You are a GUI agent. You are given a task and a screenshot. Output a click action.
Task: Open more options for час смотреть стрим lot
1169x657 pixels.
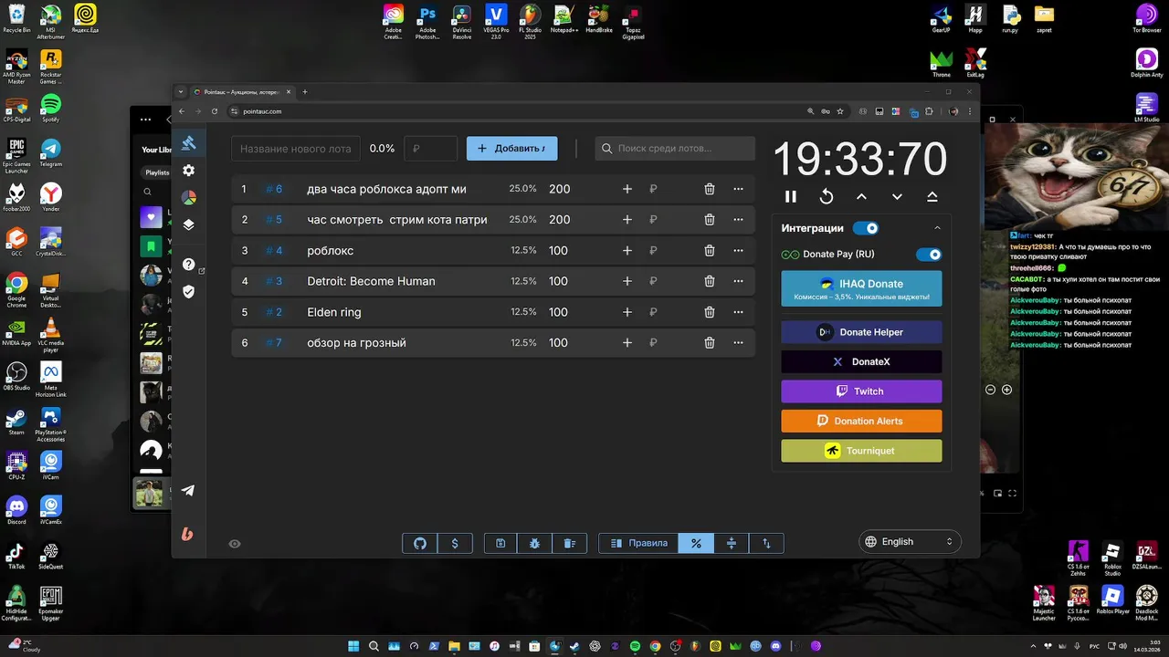tap(738, 220)
